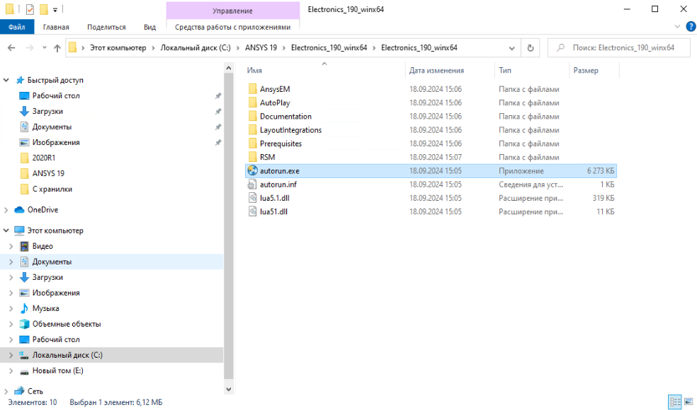Go back with the Back arrow

[11, 48]
